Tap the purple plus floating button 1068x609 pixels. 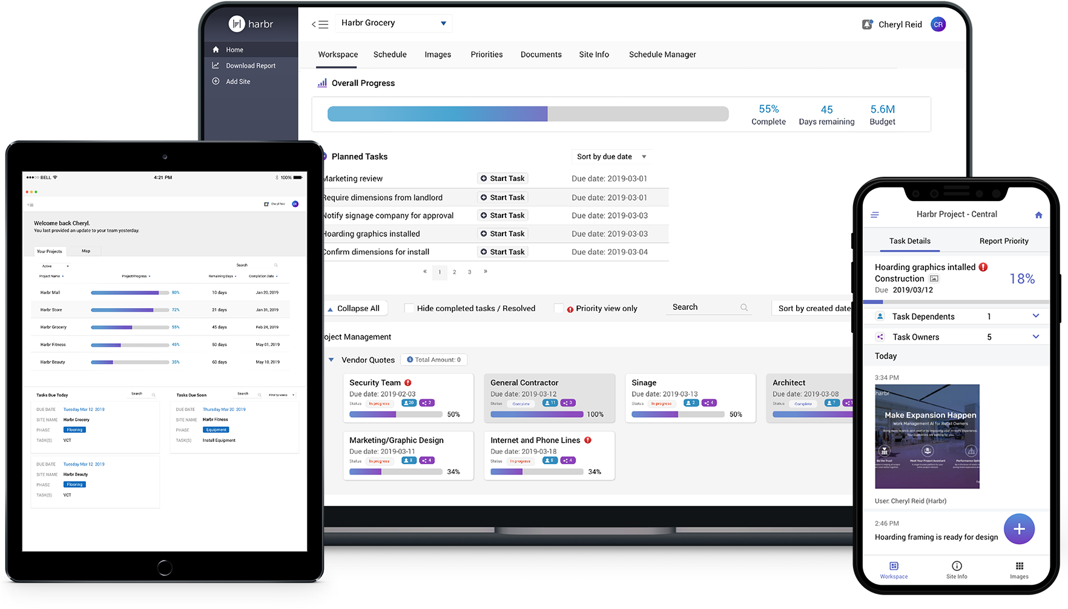click(1019, 529)
